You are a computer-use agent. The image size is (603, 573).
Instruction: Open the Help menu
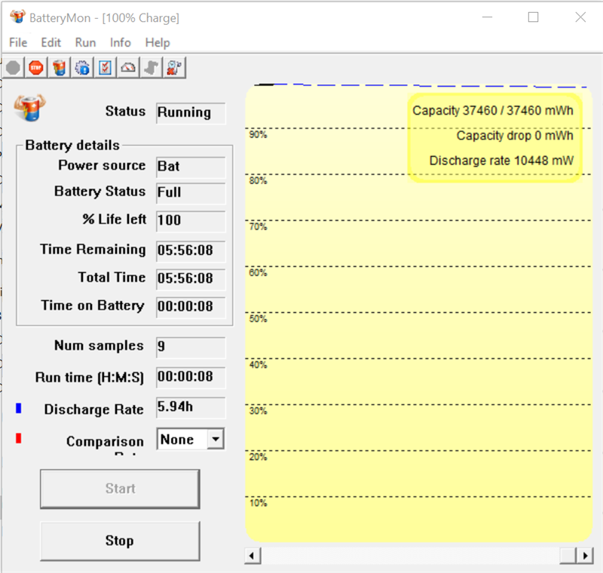pyautogui.click(x=158, y=42)
